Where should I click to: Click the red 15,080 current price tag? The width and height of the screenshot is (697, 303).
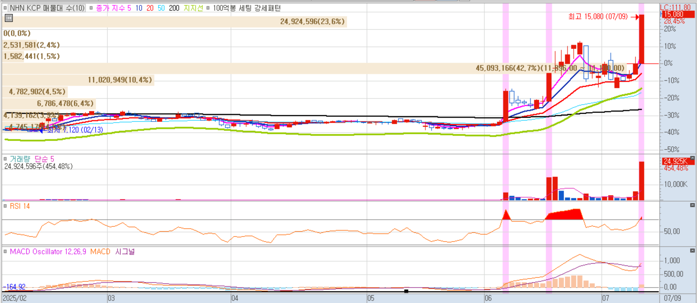678,14
